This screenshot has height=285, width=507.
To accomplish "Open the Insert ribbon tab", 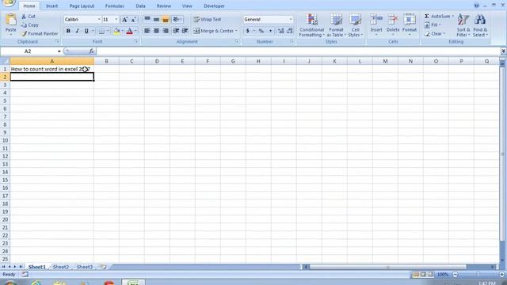I will (51, 6).
